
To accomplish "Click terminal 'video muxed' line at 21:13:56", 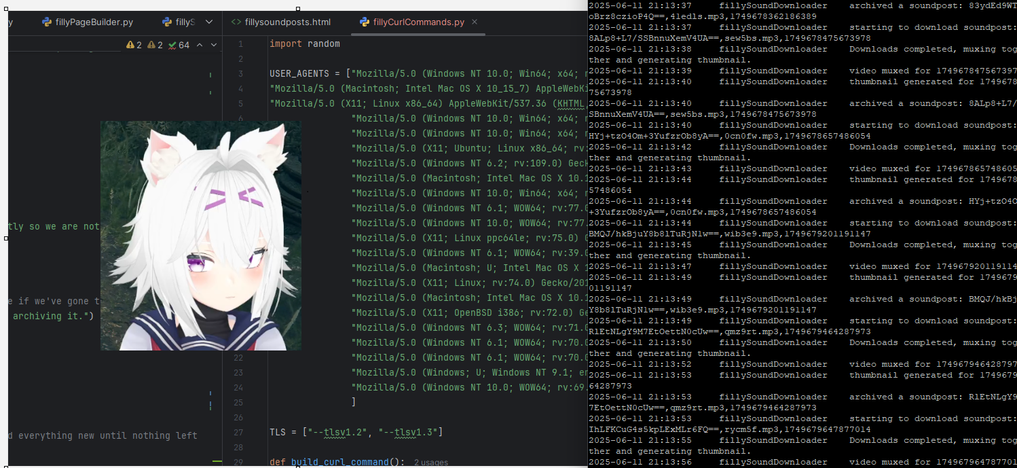I will tap(802, 462).
